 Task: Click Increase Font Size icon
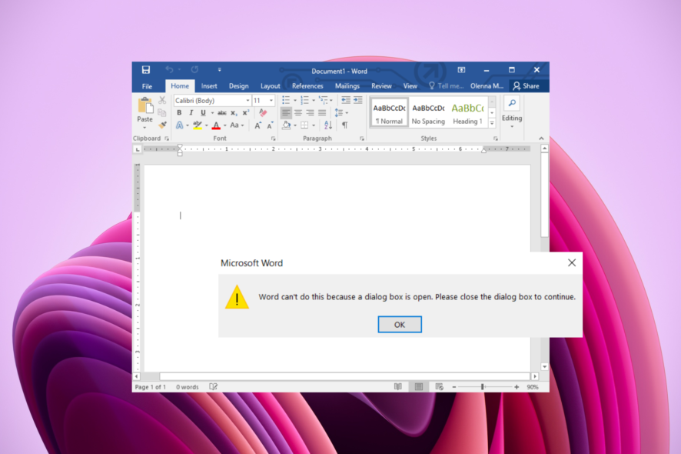[257, 125]
